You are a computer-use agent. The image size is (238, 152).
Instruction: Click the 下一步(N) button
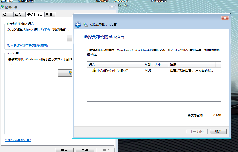[197, 131]
